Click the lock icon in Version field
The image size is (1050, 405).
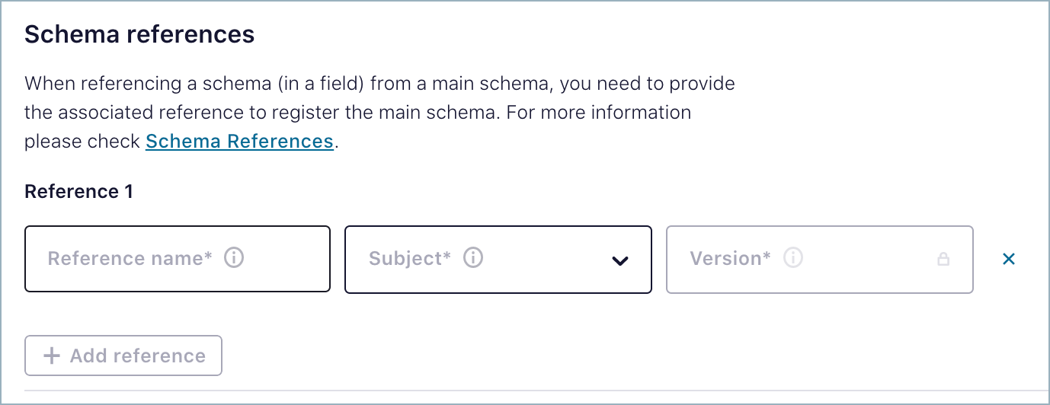943,260
